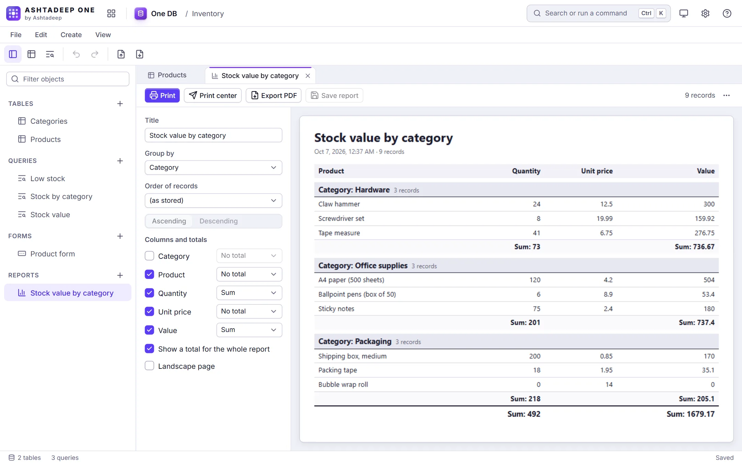Open the Unit price total dropdown
This screenshot has width=742, height=464.
click(x=249, y=311)
